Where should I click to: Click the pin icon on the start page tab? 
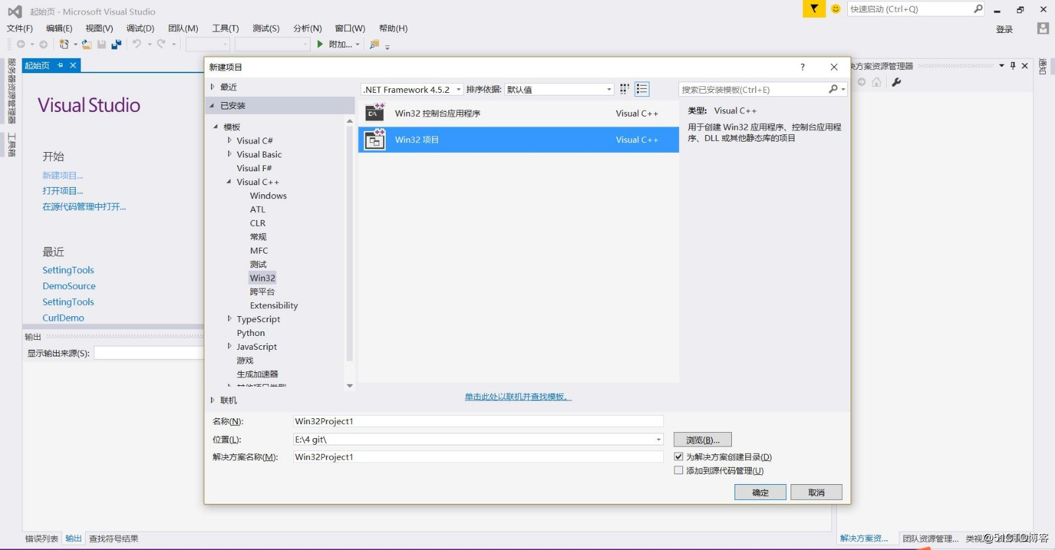(60, 65)
